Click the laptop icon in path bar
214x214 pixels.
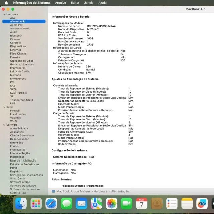click(x=53, y=191)
